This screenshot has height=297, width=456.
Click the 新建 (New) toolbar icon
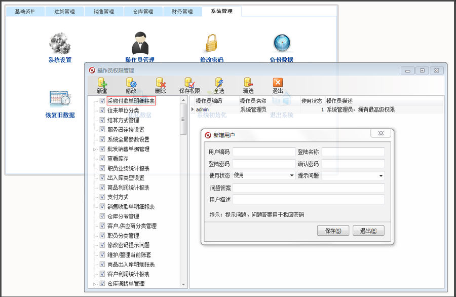(x=102, y=83)
